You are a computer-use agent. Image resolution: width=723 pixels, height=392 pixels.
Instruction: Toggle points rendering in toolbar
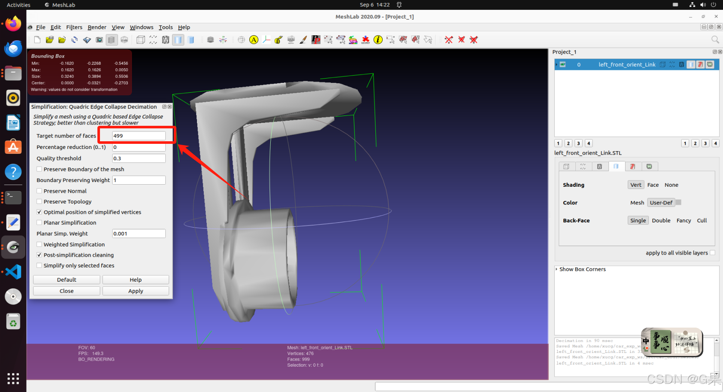coord(153,40)
